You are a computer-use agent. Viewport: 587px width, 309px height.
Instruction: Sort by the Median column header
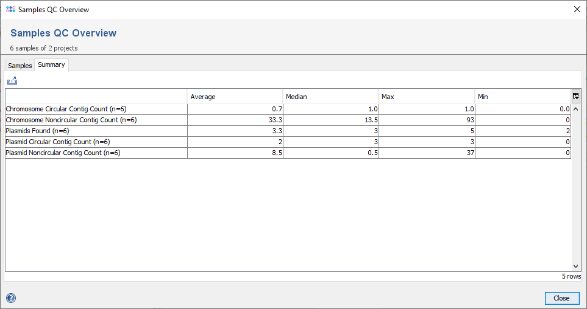point(330,97)
